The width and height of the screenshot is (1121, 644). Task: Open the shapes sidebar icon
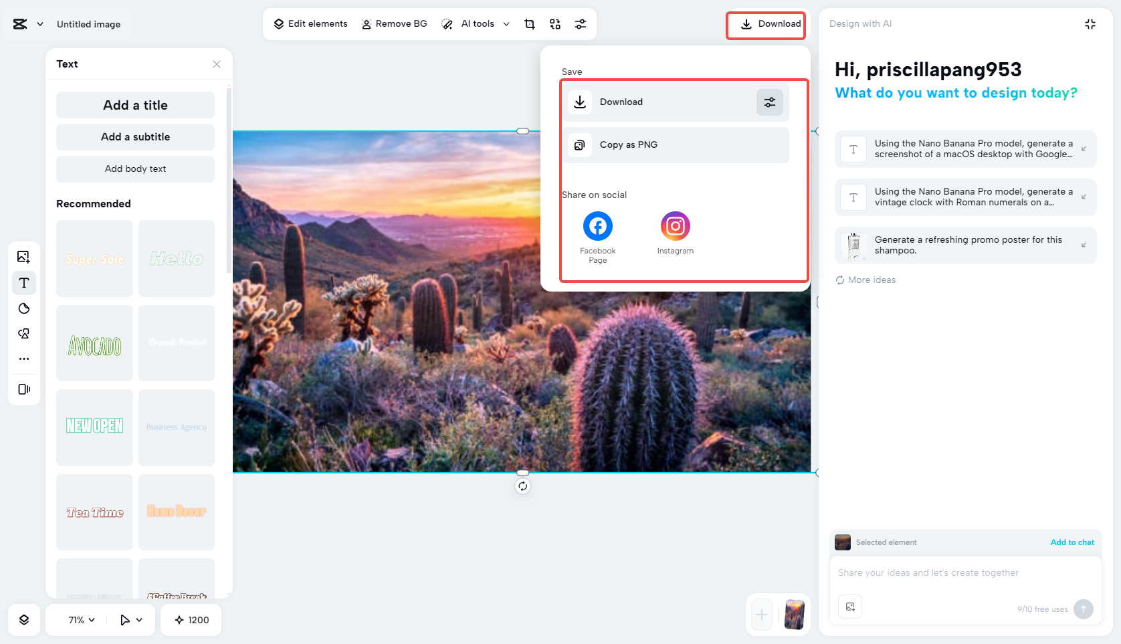(24, 334)
